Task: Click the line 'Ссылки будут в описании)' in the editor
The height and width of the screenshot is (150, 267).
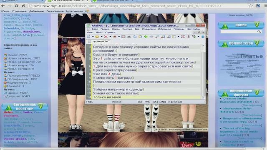Action: tap(116, 55)
